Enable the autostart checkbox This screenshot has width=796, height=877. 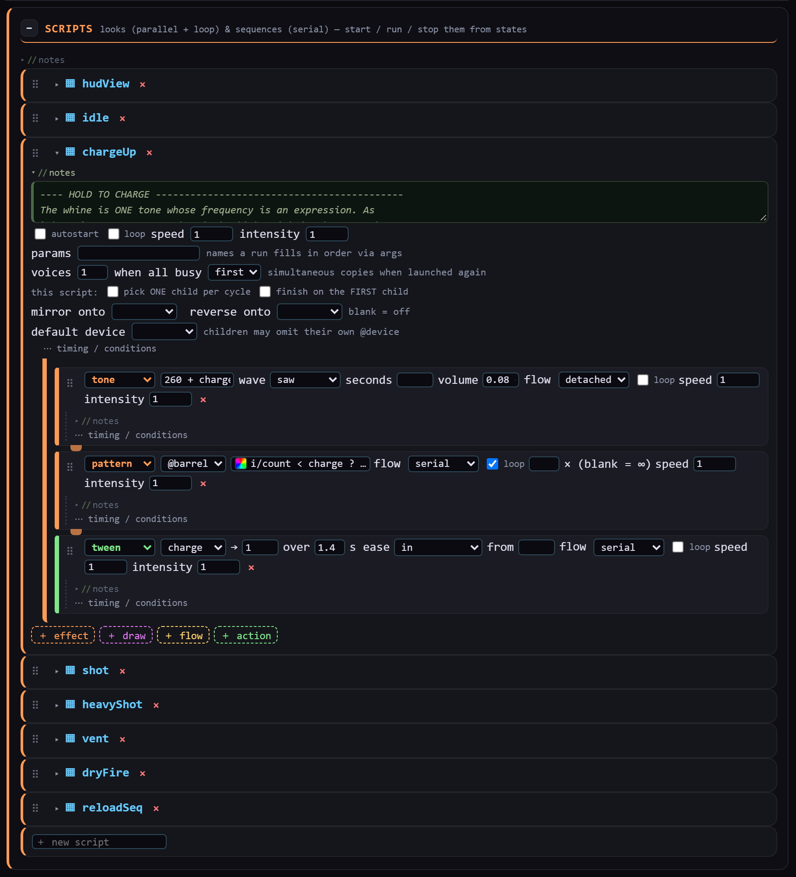pos(40,234)
